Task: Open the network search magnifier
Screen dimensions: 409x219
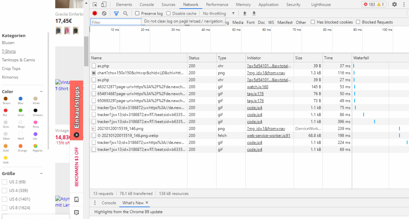Action: click(125, 13)
